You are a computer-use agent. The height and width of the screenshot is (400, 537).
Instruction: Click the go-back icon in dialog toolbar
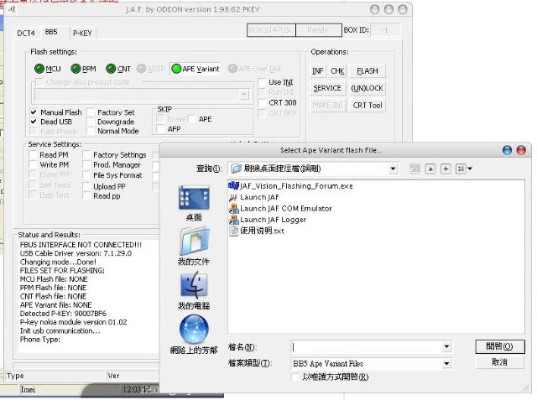415,169
